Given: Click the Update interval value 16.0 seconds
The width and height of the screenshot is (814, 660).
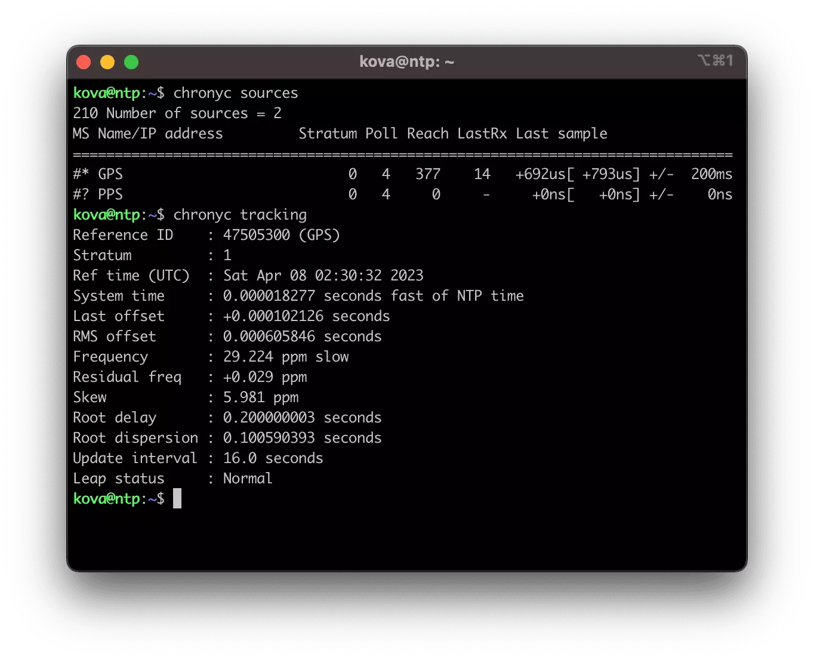Looking at the screenshot, I should click(273, 458).
